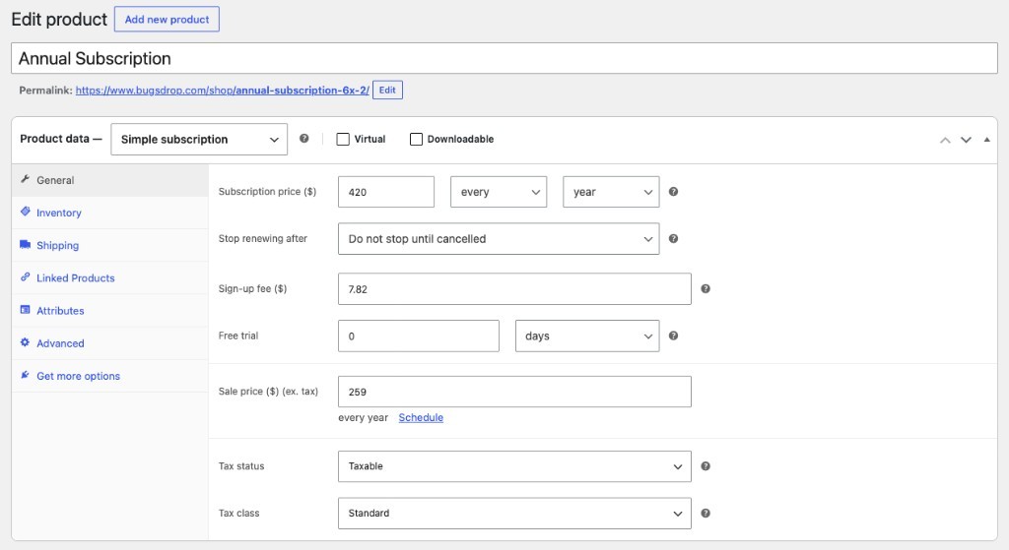This screenshot has width=1009, height=550.
Task: Show help tip for Free trial
Action: coord(673,336)
